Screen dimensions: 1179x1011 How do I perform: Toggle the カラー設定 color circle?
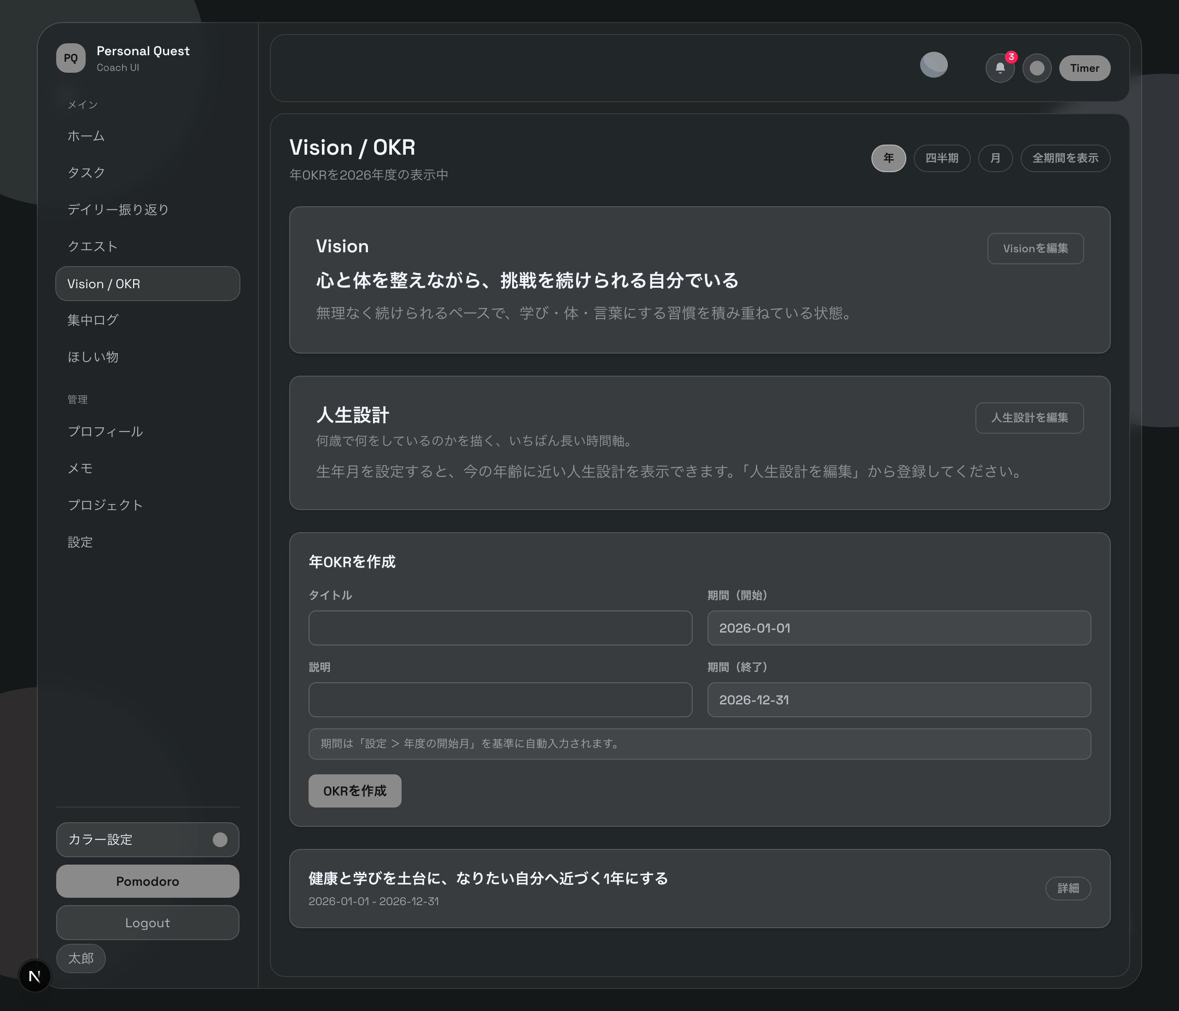(220, 840)
